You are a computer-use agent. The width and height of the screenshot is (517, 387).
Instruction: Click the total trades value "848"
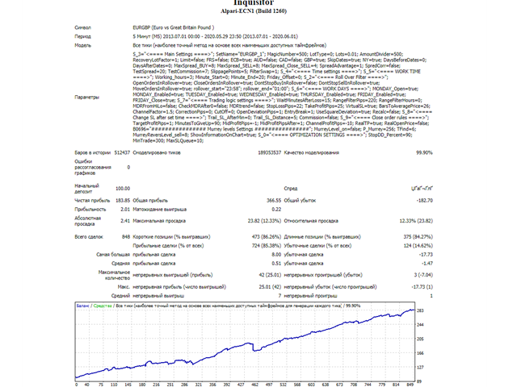click(126, 237)
